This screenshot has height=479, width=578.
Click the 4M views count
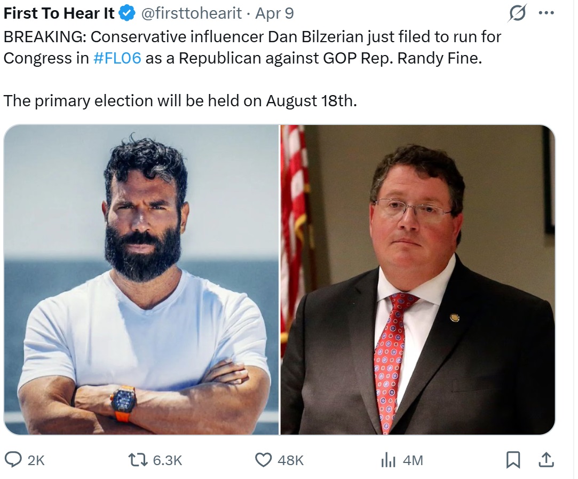click(x=413, y=460)
